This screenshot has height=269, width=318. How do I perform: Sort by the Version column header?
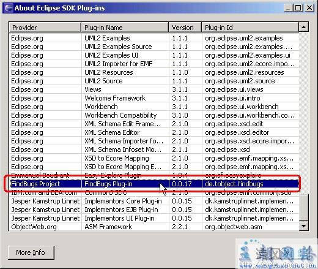pos(185,28)
